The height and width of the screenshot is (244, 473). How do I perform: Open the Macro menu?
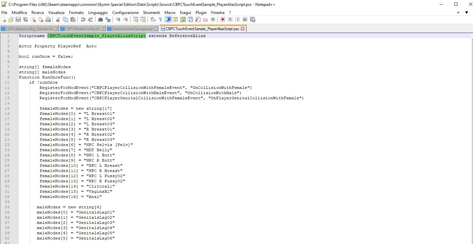(170, 12)
